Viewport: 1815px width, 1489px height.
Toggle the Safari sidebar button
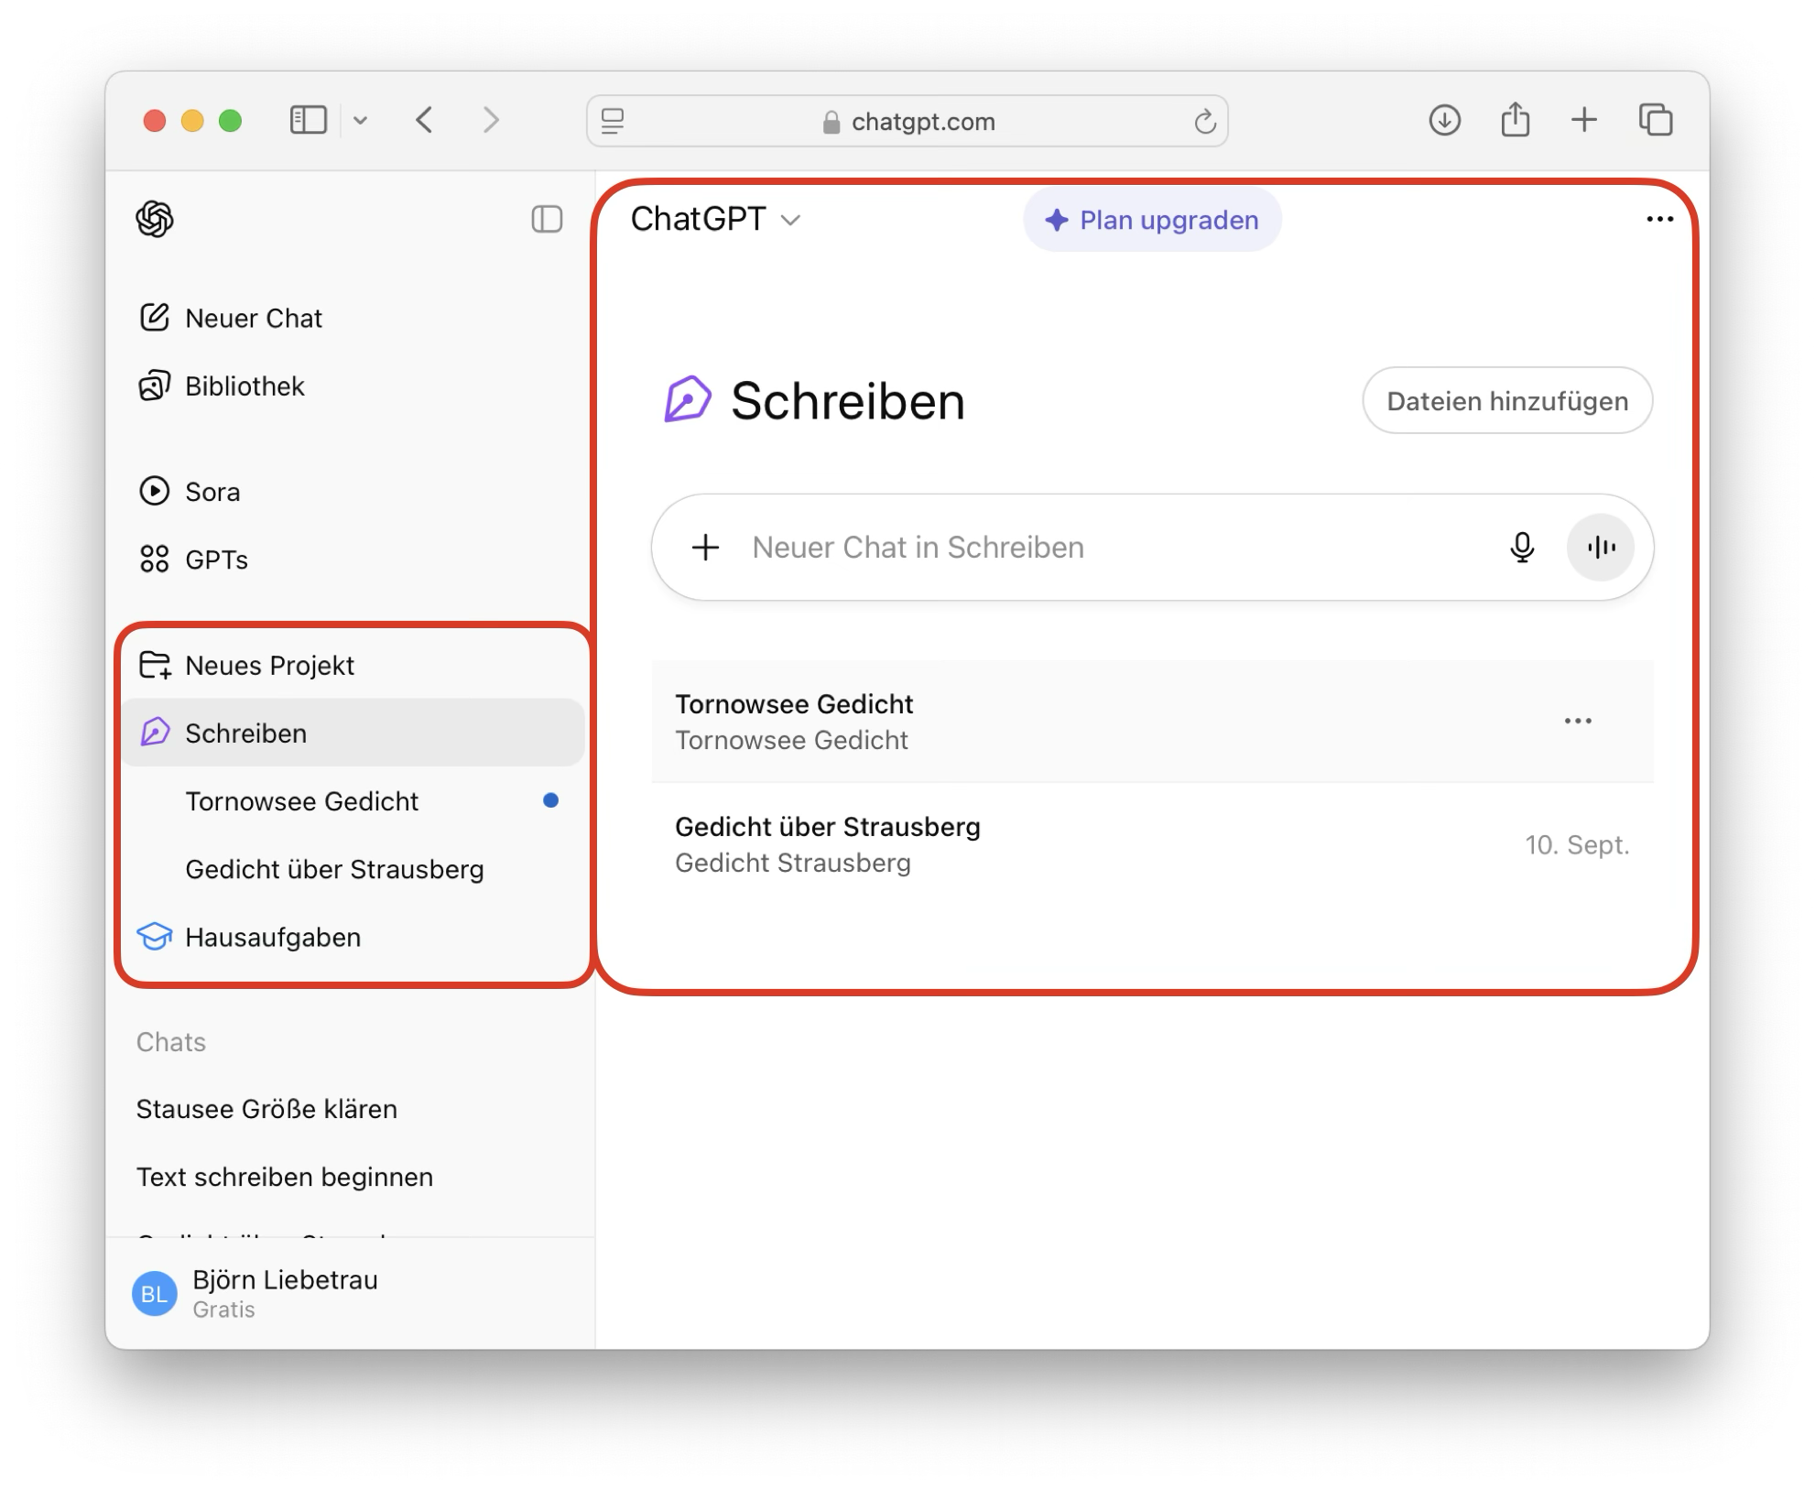coord(309,120)
